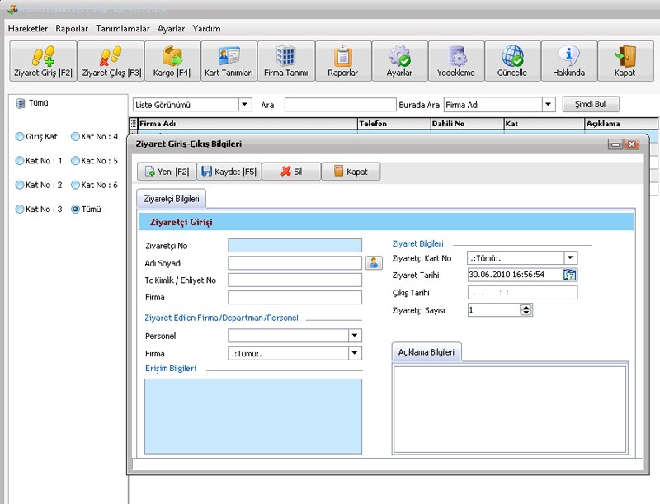Select the Kat No : 5 option
660x504 pixels.
pos(75,161)
